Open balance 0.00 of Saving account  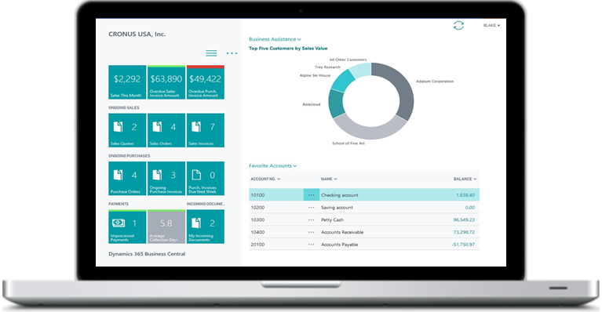click(470, 208)
